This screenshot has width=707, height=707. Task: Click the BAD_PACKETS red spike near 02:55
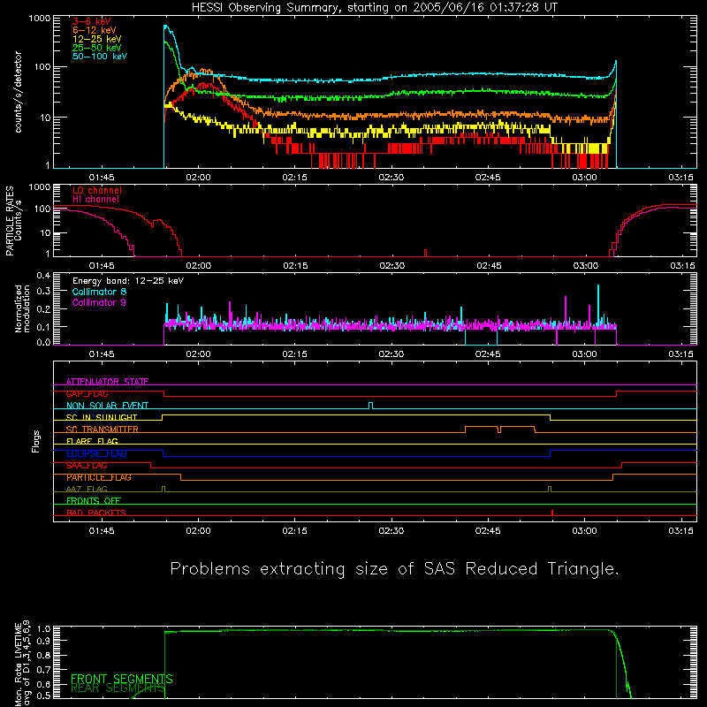tap(552, 513)
